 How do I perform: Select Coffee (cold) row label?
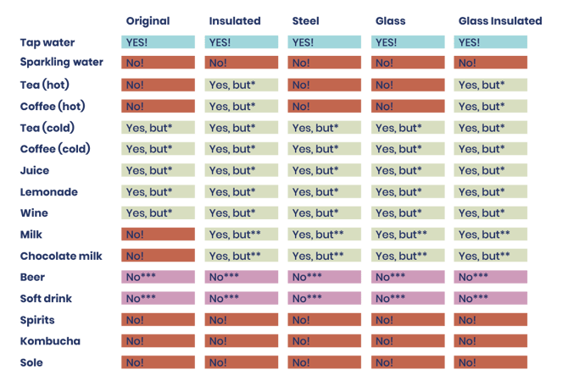click(x=55, y=149)
